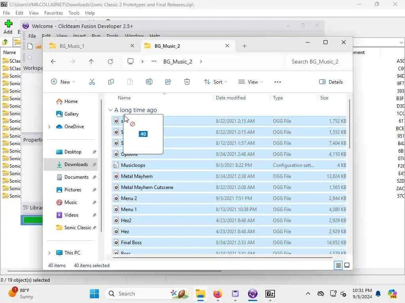Open Clickteam Fusion from the taskbar
Viewport: 405px width, 303px height.
(x=253, y=294)
